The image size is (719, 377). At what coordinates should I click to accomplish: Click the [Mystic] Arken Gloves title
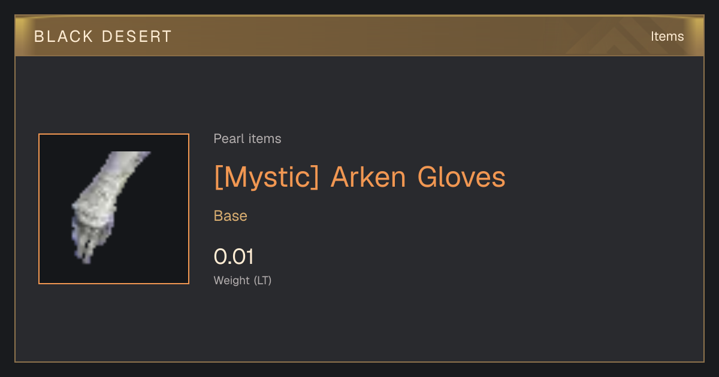(359, 177)
